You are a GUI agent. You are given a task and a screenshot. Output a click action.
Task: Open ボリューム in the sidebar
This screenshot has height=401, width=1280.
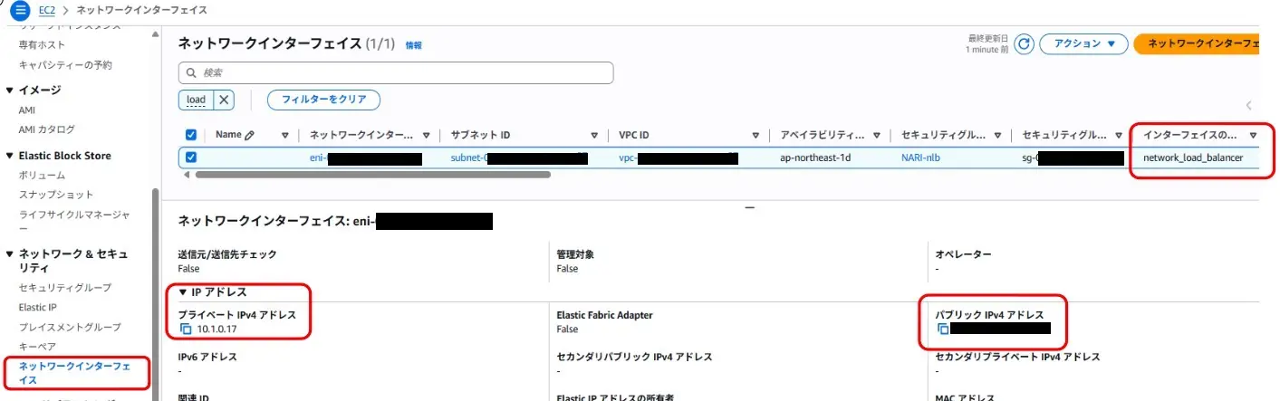point(43,175)
